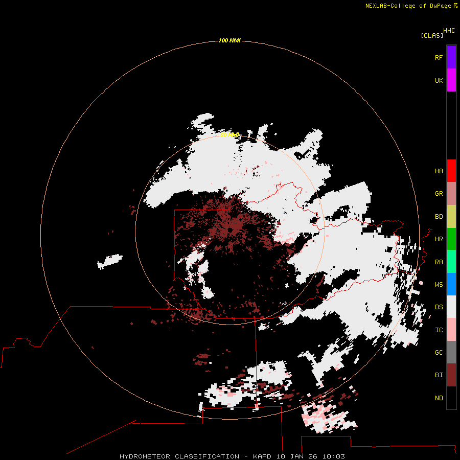Click the RF purple legend swatch
460x460 pixels.
click(451, 57)
